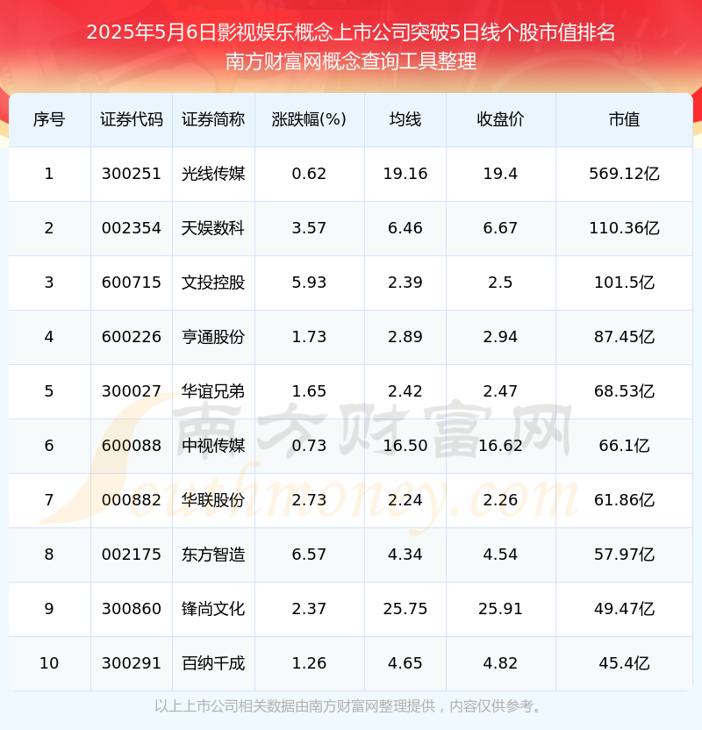Click change percentage 3.57
The image size is (702, 730).
309,228
